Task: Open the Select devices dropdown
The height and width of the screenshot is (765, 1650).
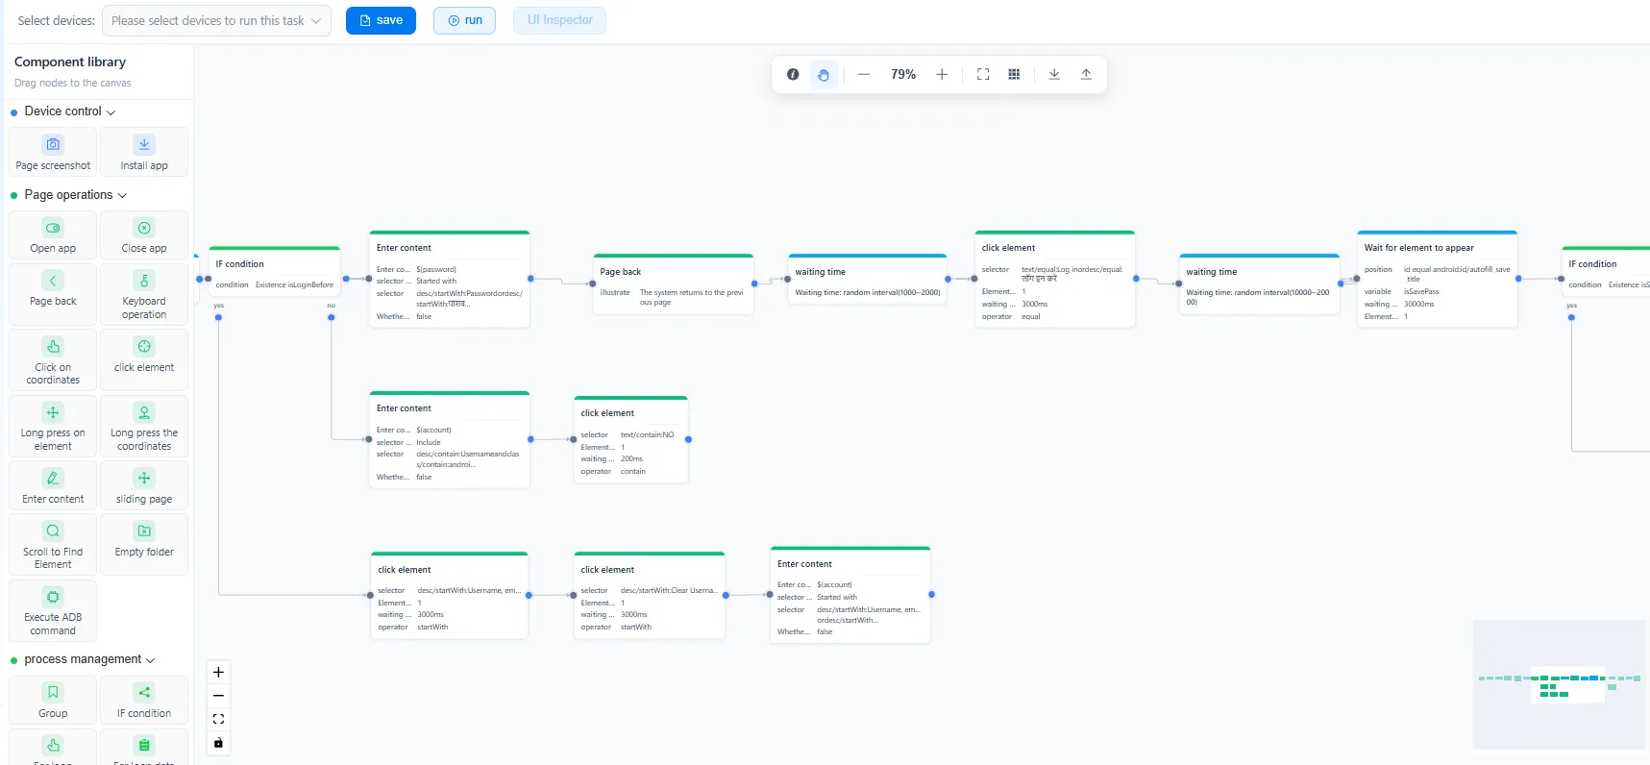Action: (x=216, y=20)
